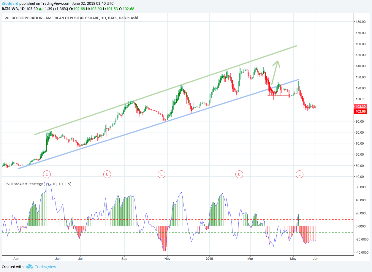Click the TradingView cloud logo icon
The width and height of the screenshot is (372, 272).
point(29,267)
